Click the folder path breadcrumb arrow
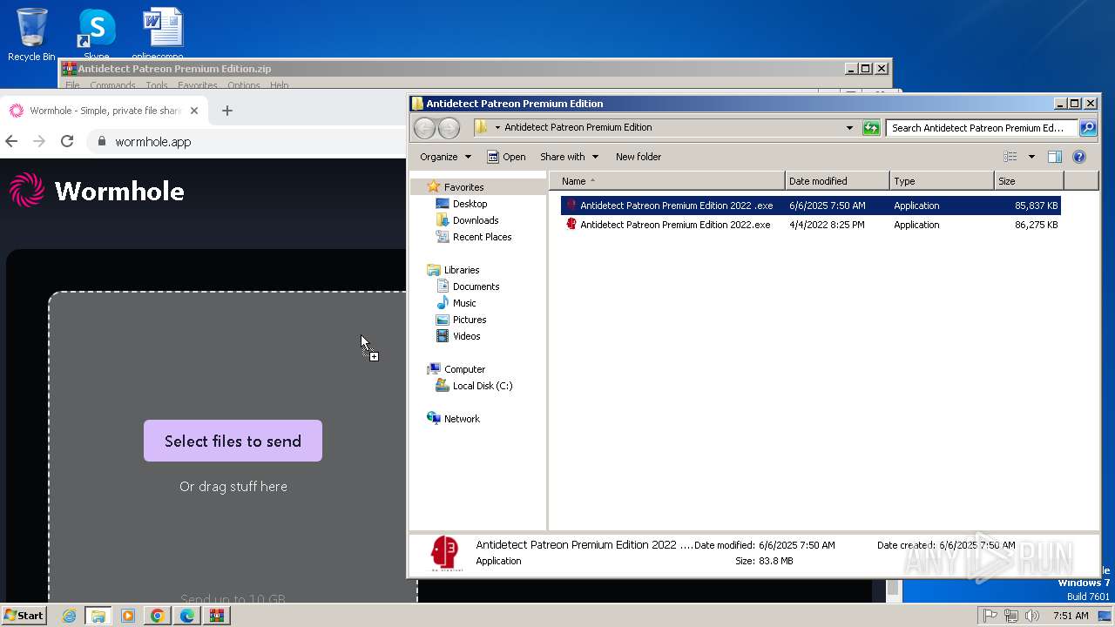1115x627 pixels. click(497, 127)
